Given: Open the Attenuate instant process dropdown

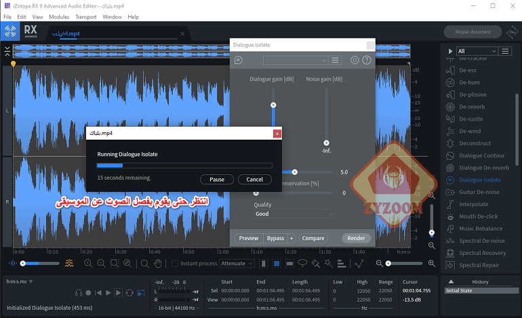Looking at the screenshot, I should 237,263.
